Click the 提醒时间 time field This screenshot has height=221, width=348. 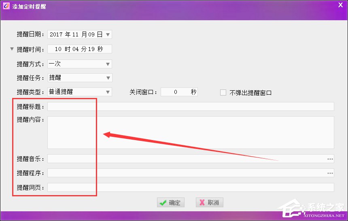click(x=80, y=49)
